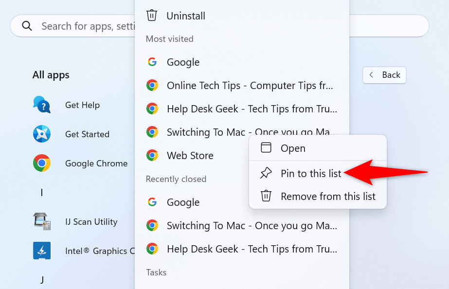Reopen Switching To Mac under Recently closed
The width and height of the screenshot is (449, 289).
point(251,226)
